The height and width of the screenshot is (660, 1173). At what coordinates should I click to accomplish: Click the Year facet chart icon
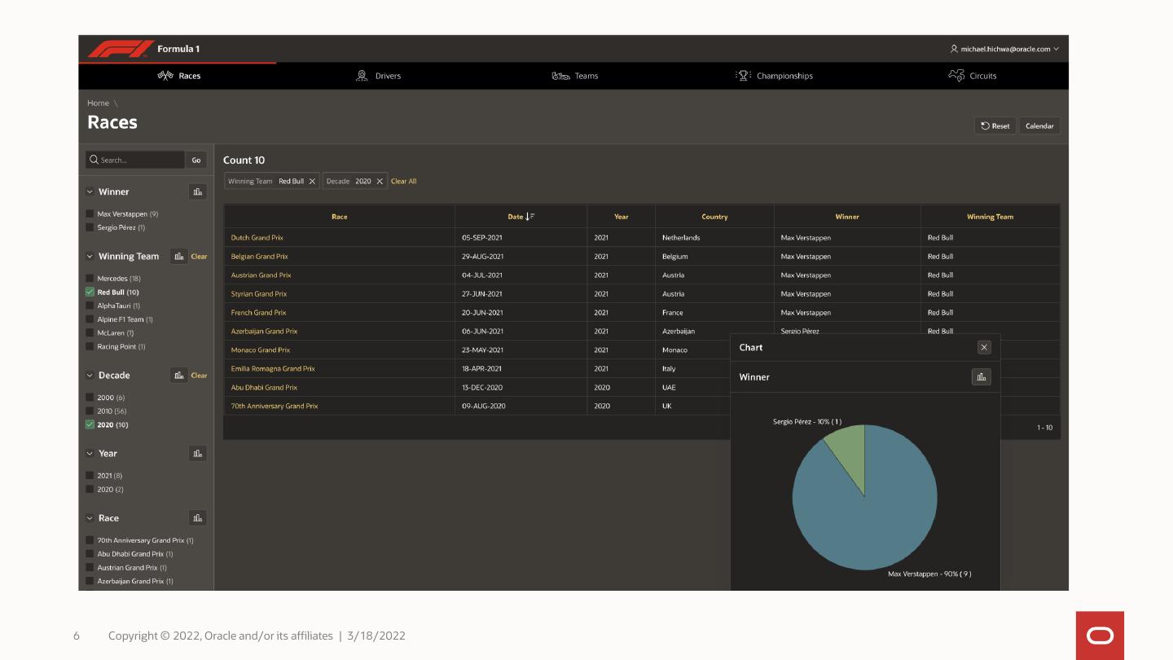coord(197,453)
